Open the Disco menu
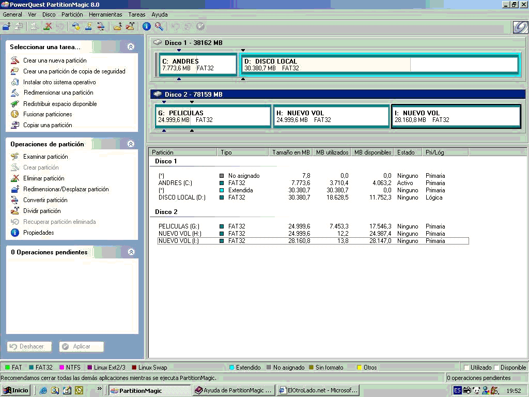The height and width of the screenshot is (397, 529). (49, 14)
